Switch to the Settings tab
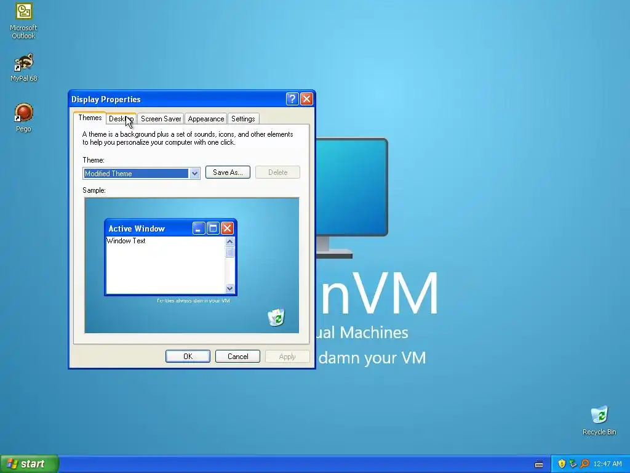This screenshot has height=473, width=630. click(x=243, y=119)
